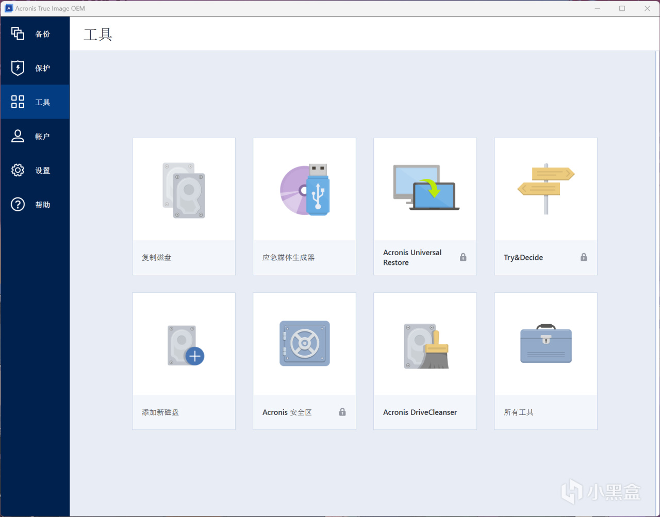Click the gear settings icon in sidebar
Viewport: 660px width, 517px height.
pos(18,170)
